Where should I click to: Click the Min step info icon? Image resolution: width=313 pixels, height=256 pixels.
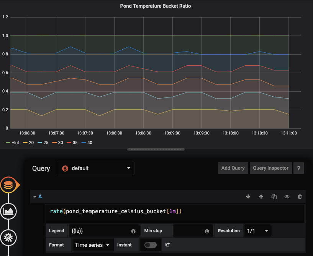(207, 231)
